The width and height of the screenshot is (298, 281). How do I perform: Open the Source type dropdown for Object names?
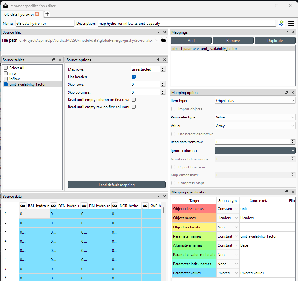point(228,218)
